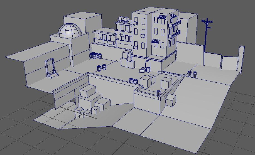Image resolution: width=255 pixels, height=155 pixels.
Task: Select the tall box building behind the dome
Action: (83, 23)
